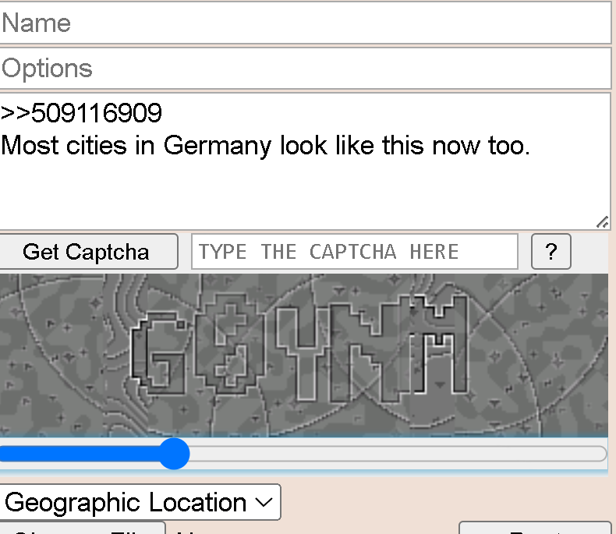Click the captcha image
The height and width of the screenshot is (534, 616).
304,355
